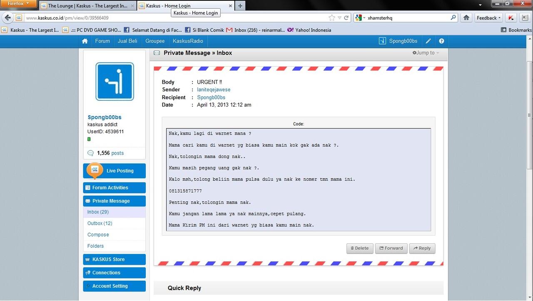The width and height of the screenshot is (533, 301).
Task: Open Forum Activities sidebar section
Action: click(115, 188)
